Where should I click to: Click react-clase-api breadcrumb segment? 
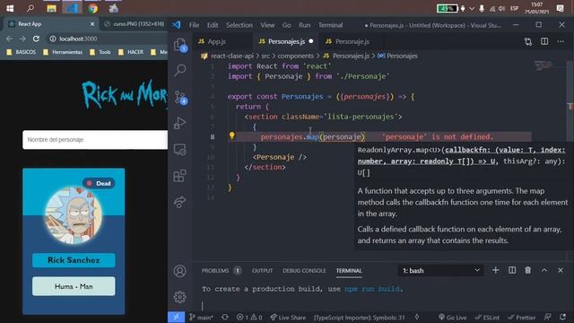tap(231, 56)
